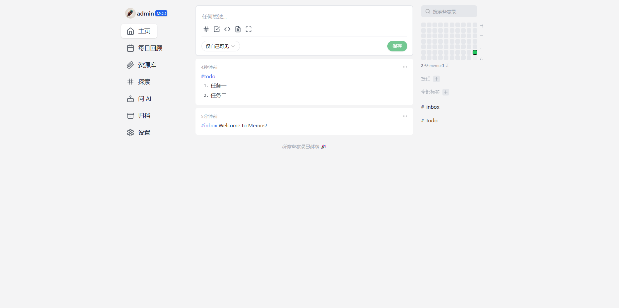Toggle fullscreen editing mode
619x308 pixels.
click(x=249, y=29)
